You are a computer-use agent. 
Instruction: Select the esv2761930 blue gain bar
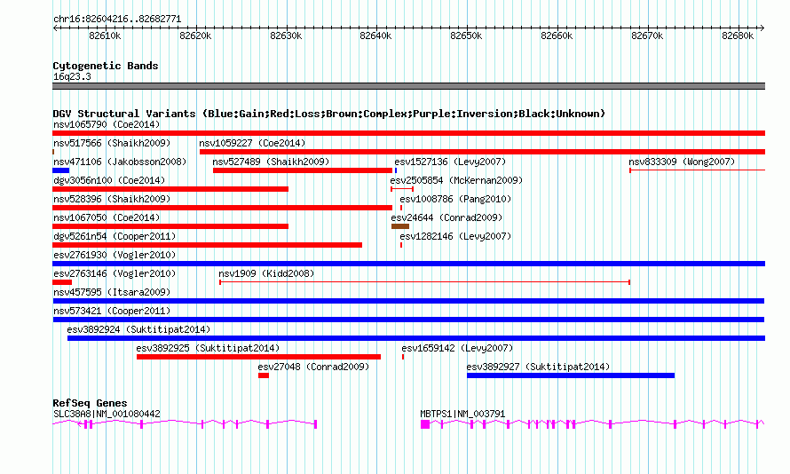tap(408, 264)
